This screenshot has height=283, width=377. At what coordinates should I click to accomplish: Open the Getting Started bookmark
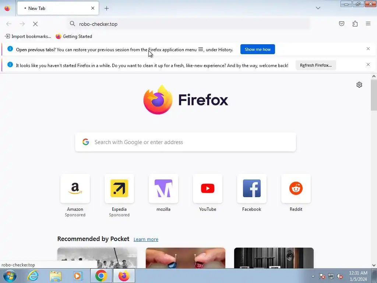point(74,36)
